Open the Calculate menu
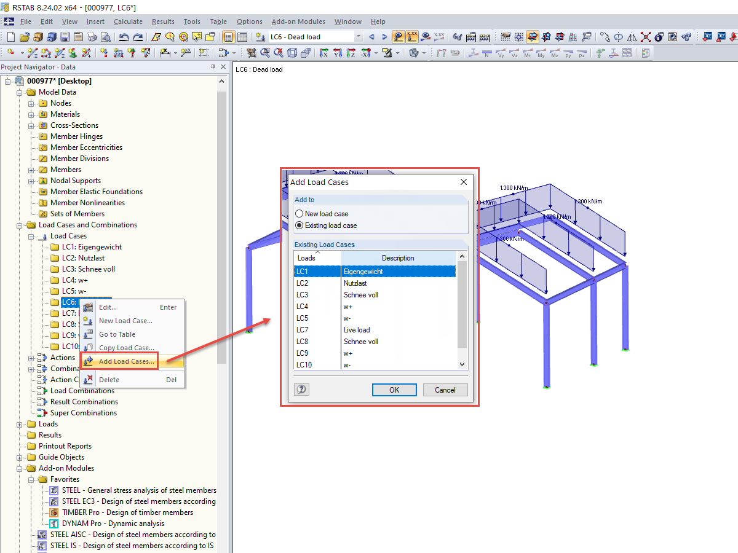 pos(128,22)
